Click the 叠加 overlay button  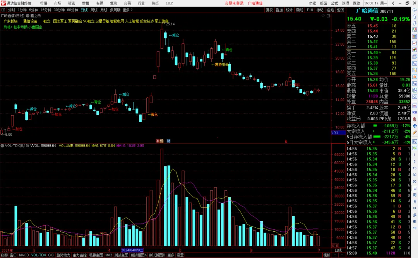click(x=279, y=10)
